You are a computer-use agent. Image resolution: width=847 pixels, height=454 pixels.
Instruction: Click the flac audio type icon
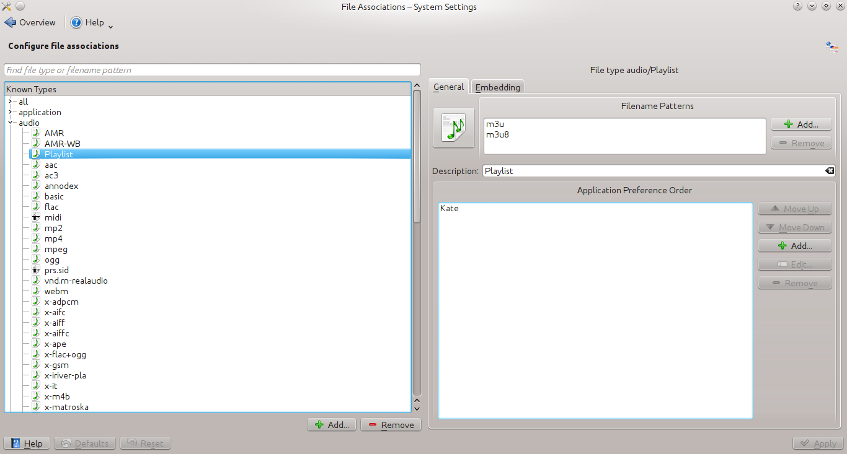click(x=36, y=207)
